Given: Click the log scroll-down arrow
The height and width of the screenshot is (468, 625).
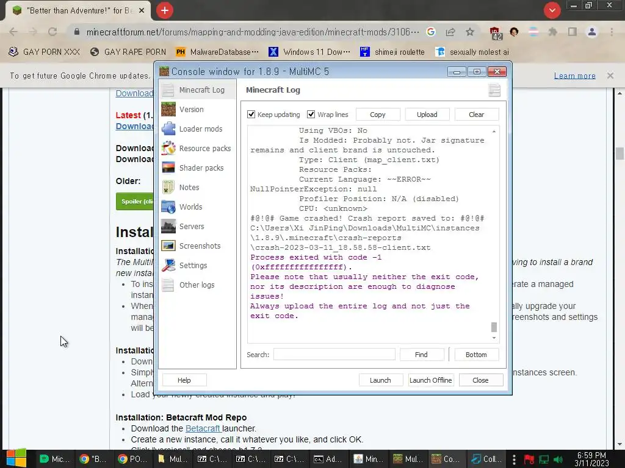Looking at the screenshot, I should click(494, 338).
